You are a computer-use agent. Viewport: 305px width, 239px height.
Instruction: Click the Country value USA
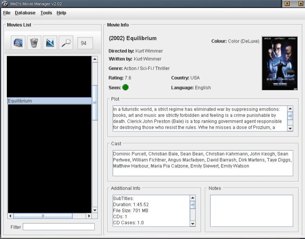coord(195,78)
